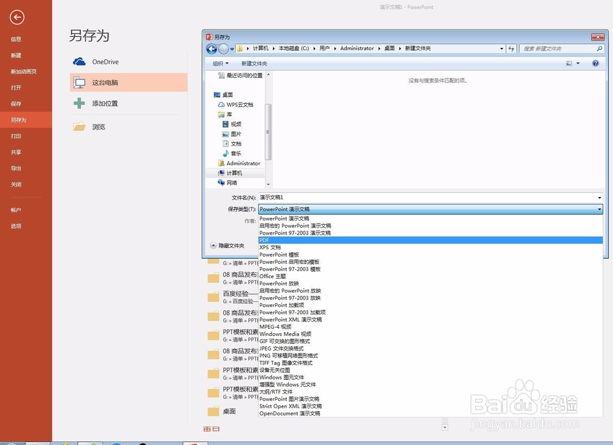Open 音乐 library

(232, 153)
